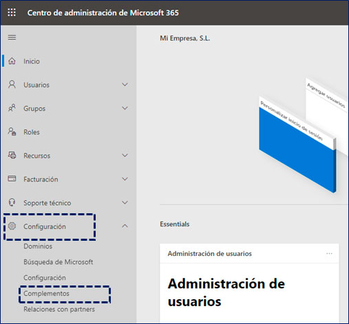Click the Soporte técnico headset icon
The image size is (349, 324).
(12, 202)
